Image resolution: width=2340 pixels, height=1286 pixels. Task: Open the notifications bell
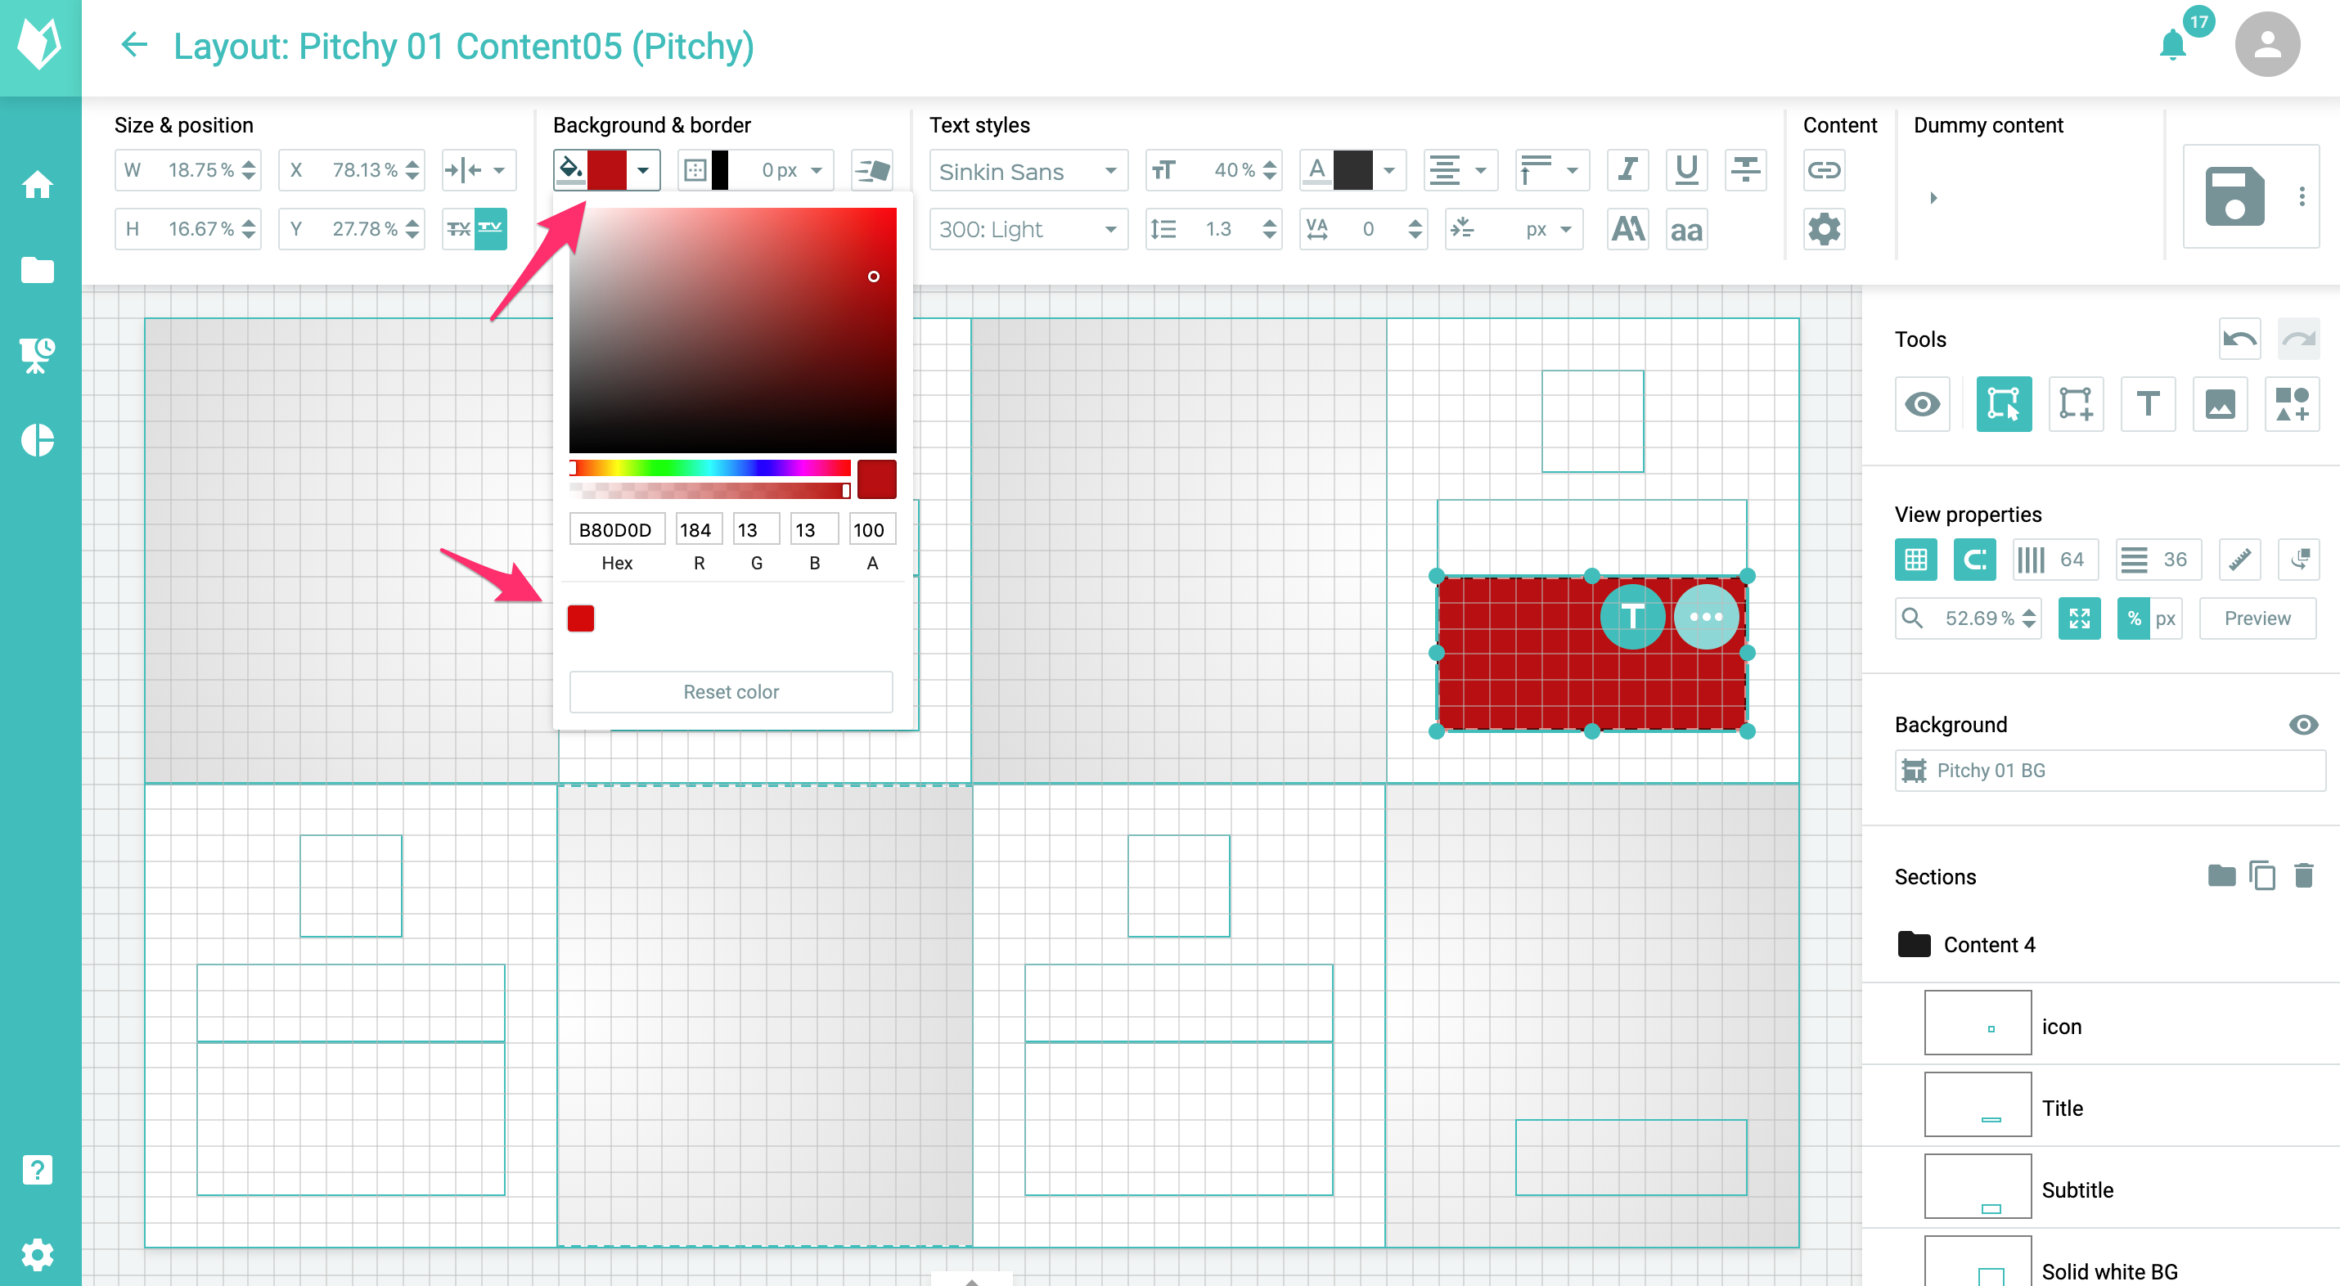click(2172, 44)
